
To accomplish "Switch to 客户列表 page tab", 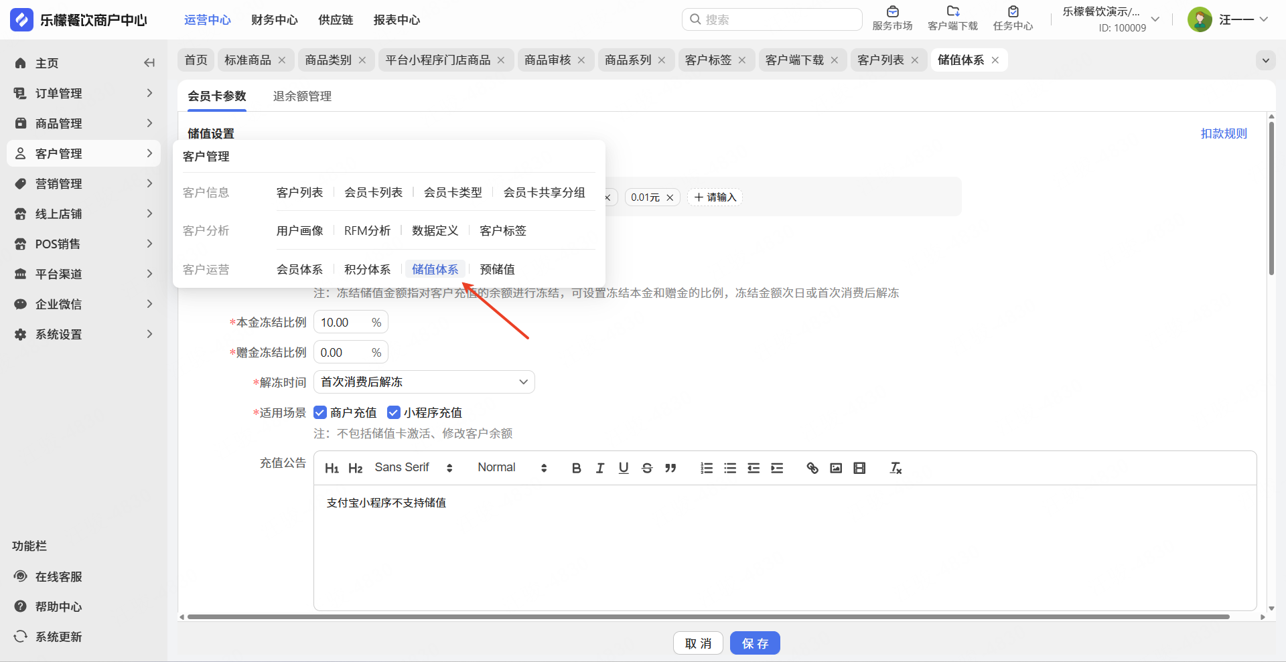I will (x=881, y=60).
